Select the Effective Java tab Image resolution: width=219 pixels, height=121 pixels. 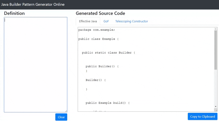tap(88, 21)
